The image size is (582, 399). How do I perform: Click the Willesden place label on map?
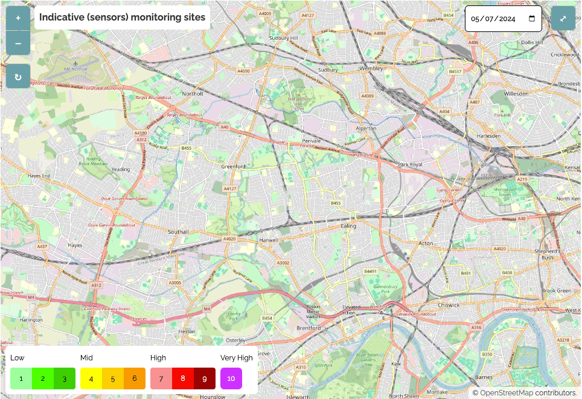pos(516,94)
